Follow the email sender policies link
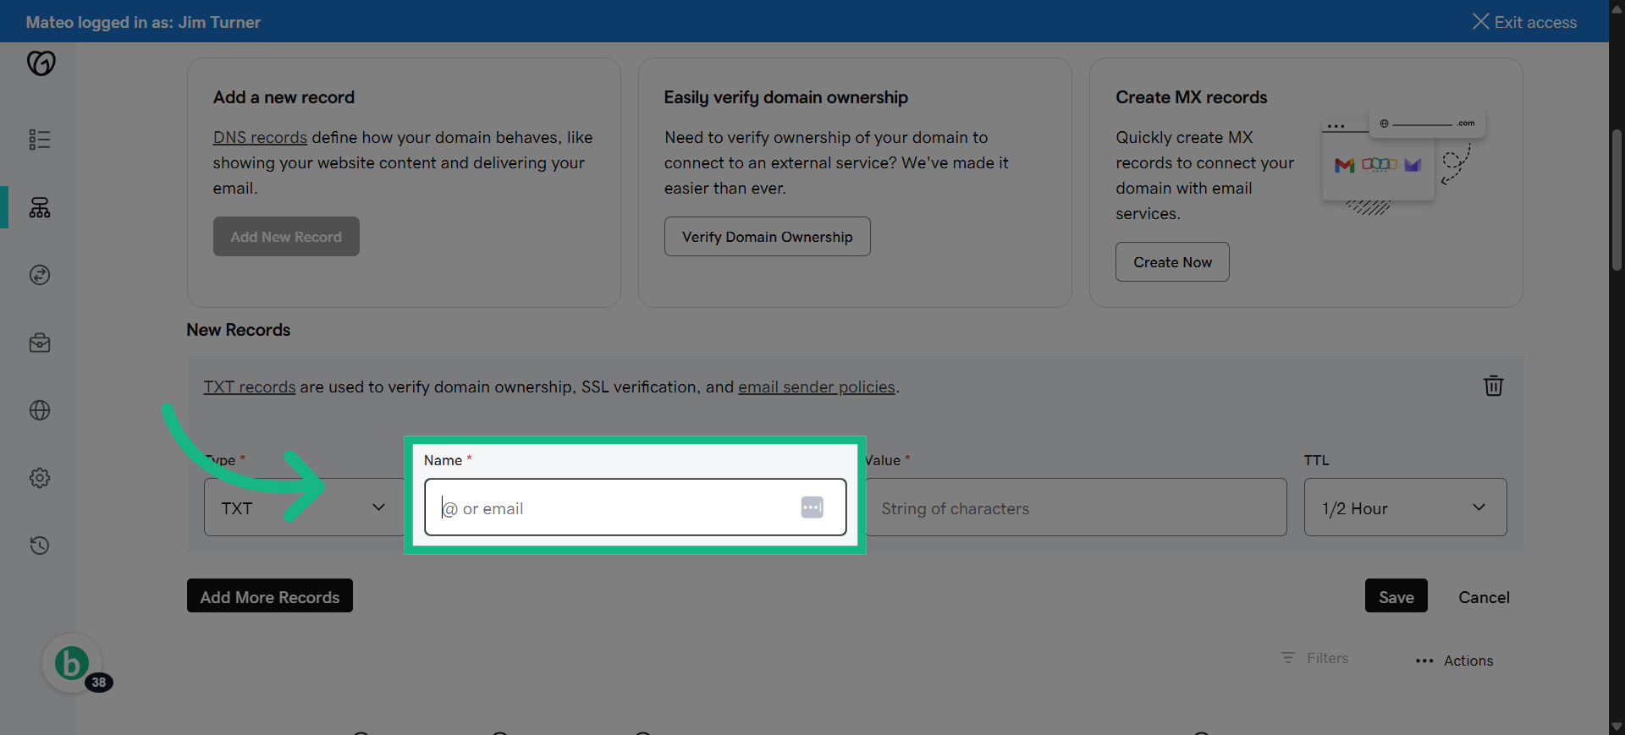This screenshot has height=735, width=1625. (816, 387)
